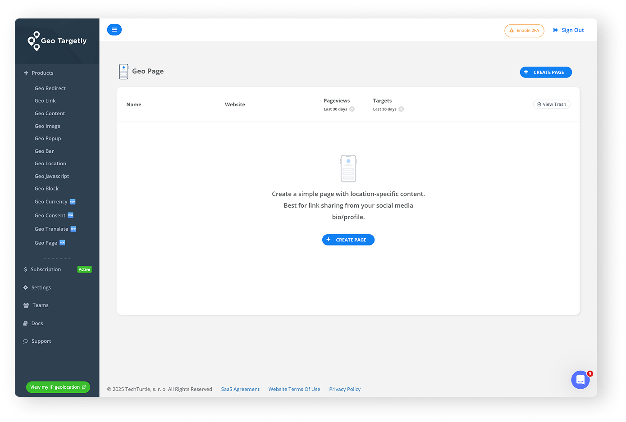Click the dollar sign Subscription icon
626x422 pixels.
(x=26, y=269)
